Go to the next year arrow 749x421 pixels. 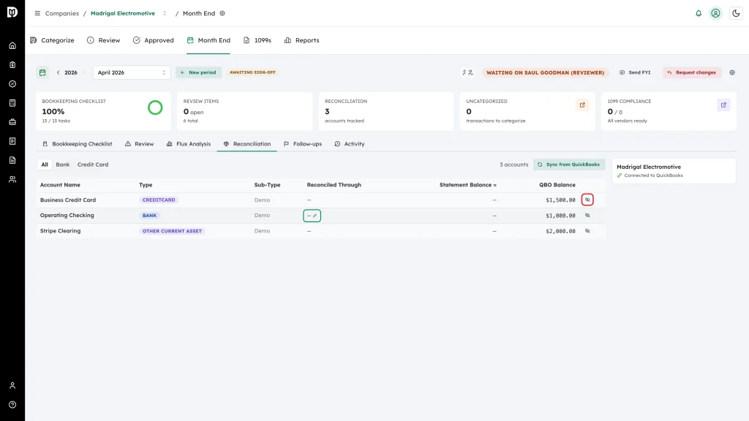click(x=84, y=72)
